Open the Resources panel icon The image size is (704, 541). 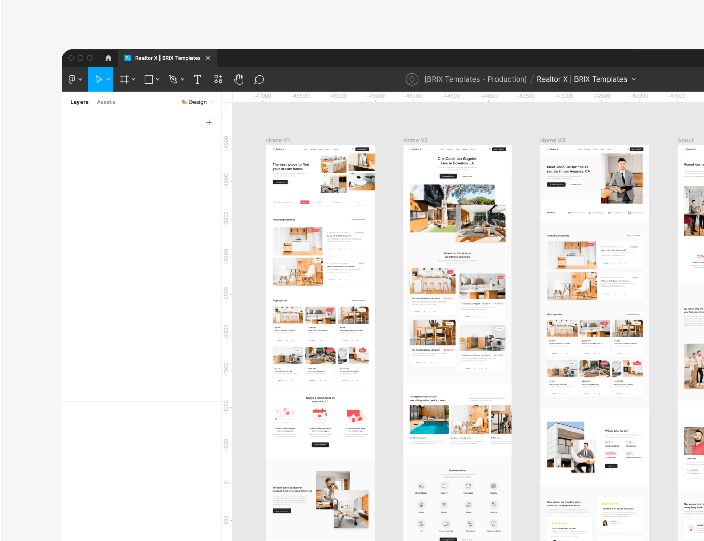point(218,79)
